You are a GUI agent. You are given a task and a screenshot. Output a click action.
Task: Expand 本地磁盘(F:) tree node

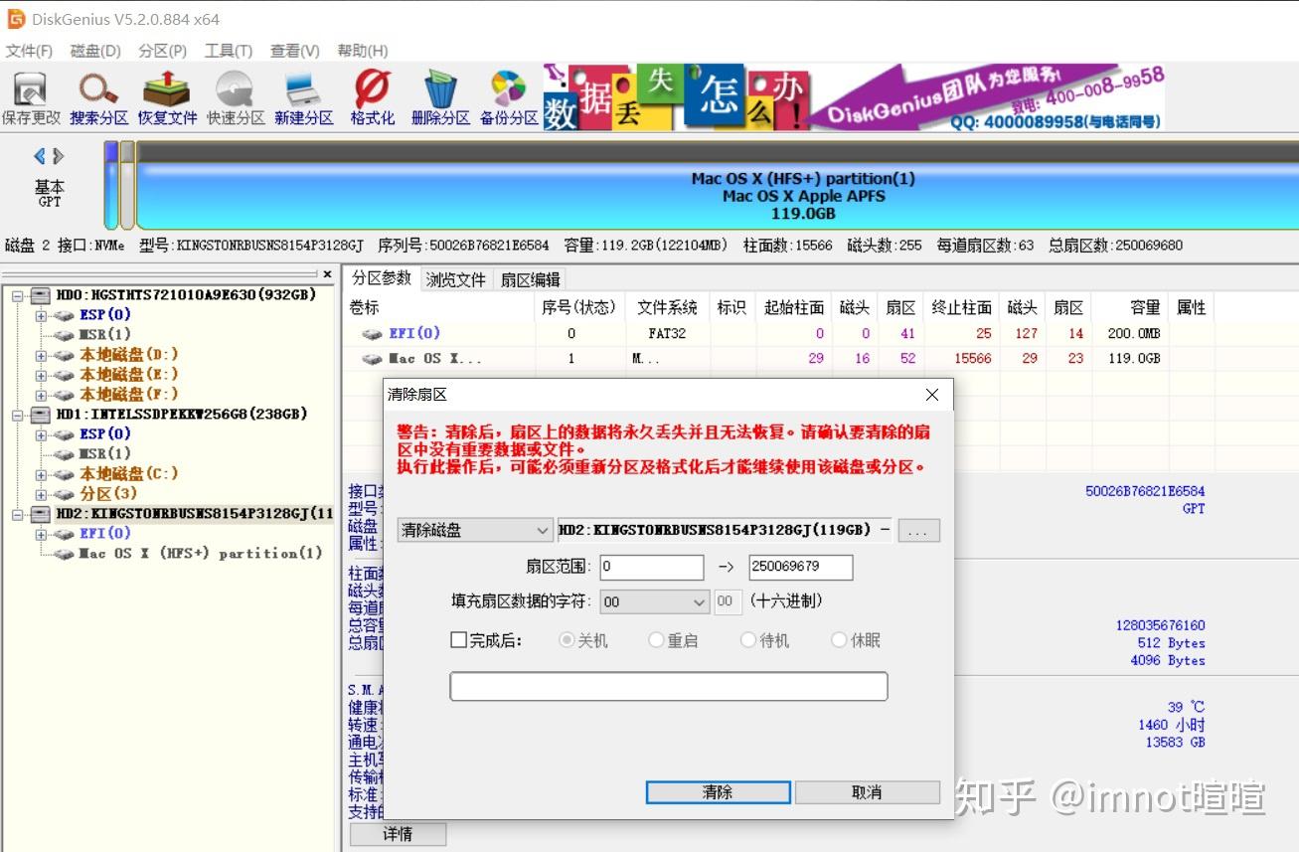click(42, 395)
